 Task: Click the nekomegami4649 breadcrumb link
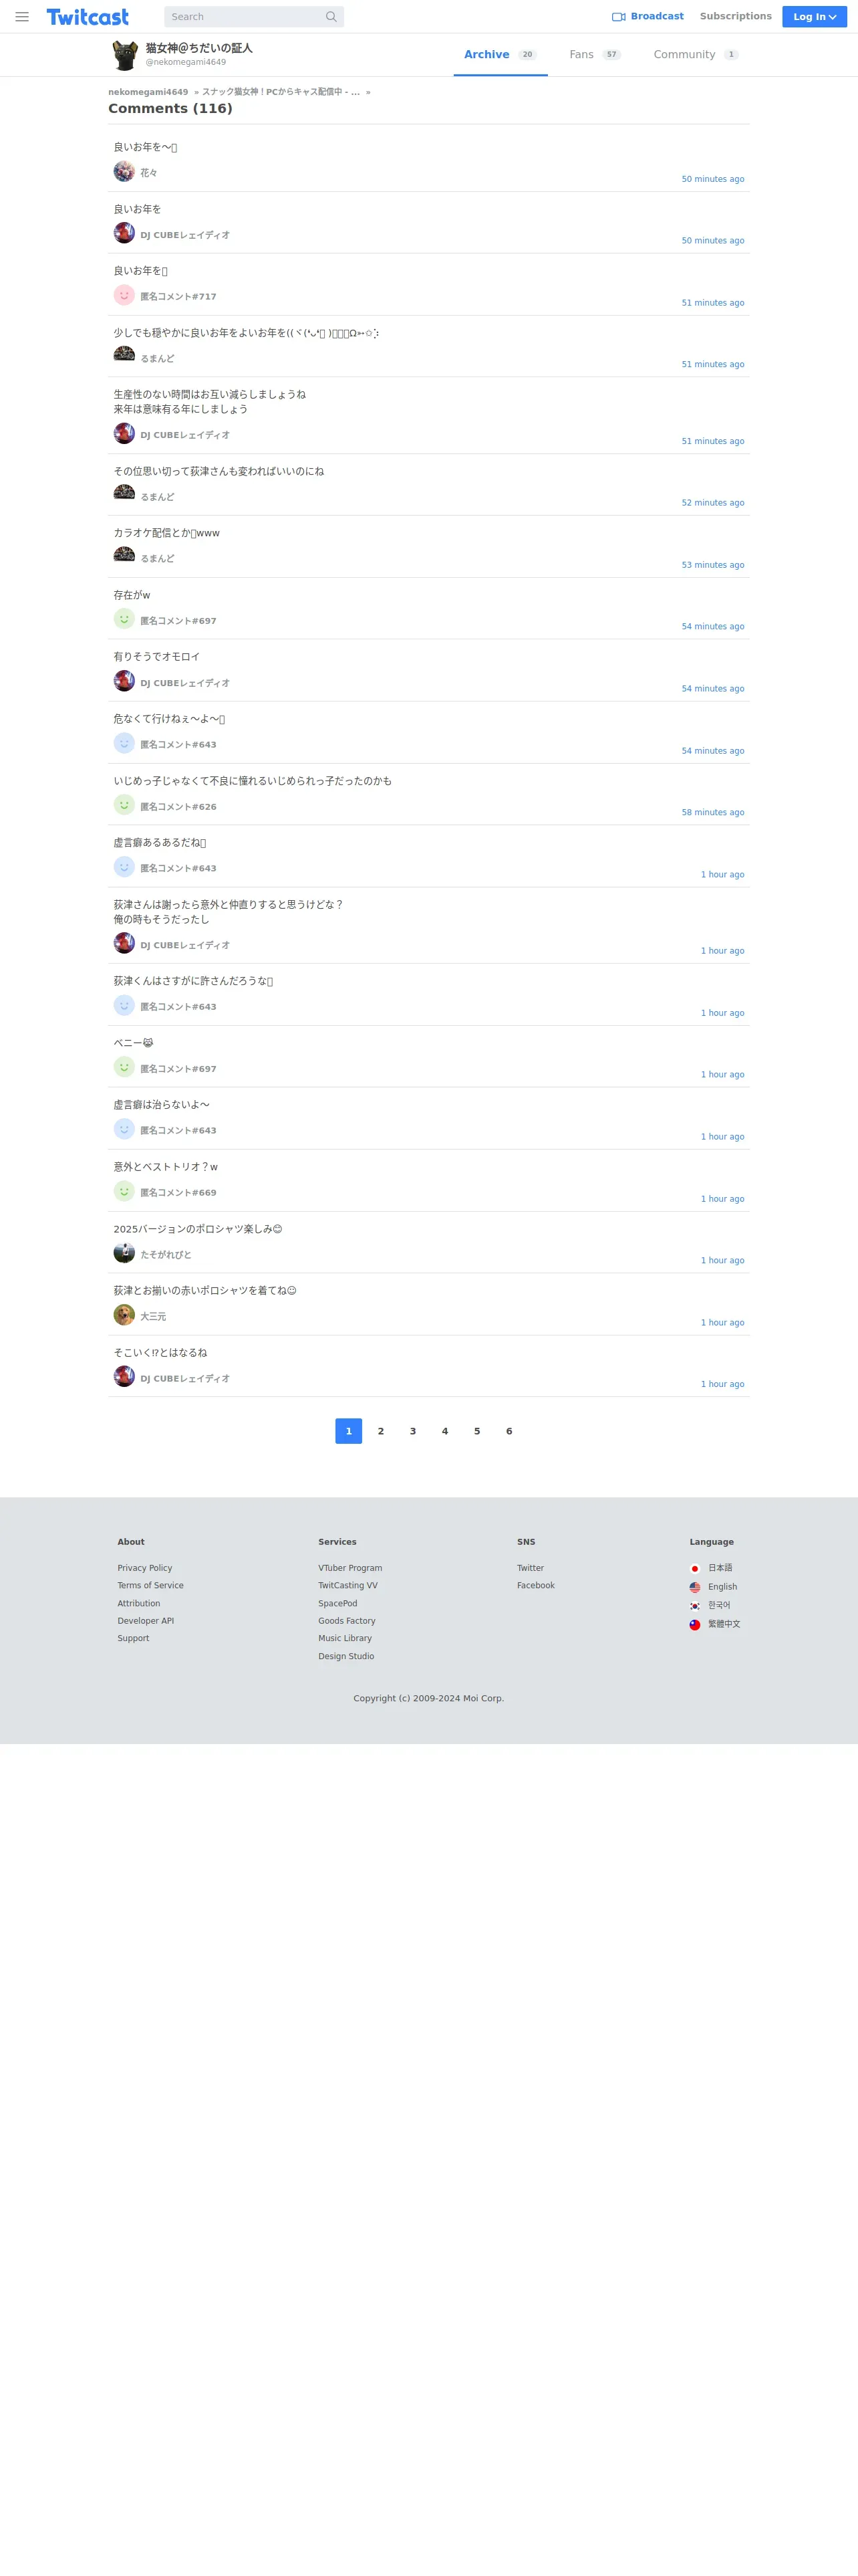148,92
